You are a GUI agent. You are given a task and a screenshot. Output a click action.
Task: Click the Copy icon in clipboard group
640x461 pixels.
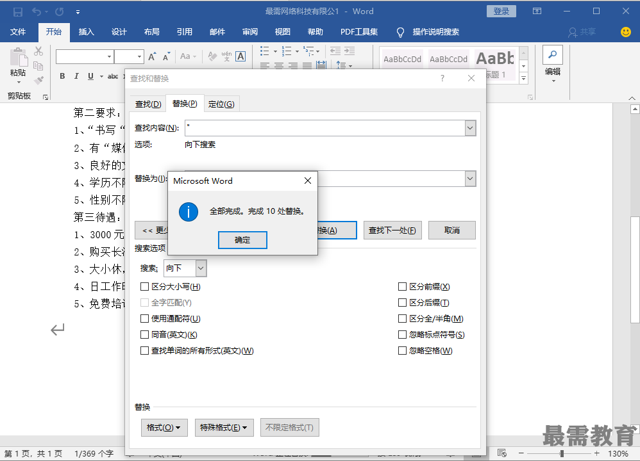(38, 65)
